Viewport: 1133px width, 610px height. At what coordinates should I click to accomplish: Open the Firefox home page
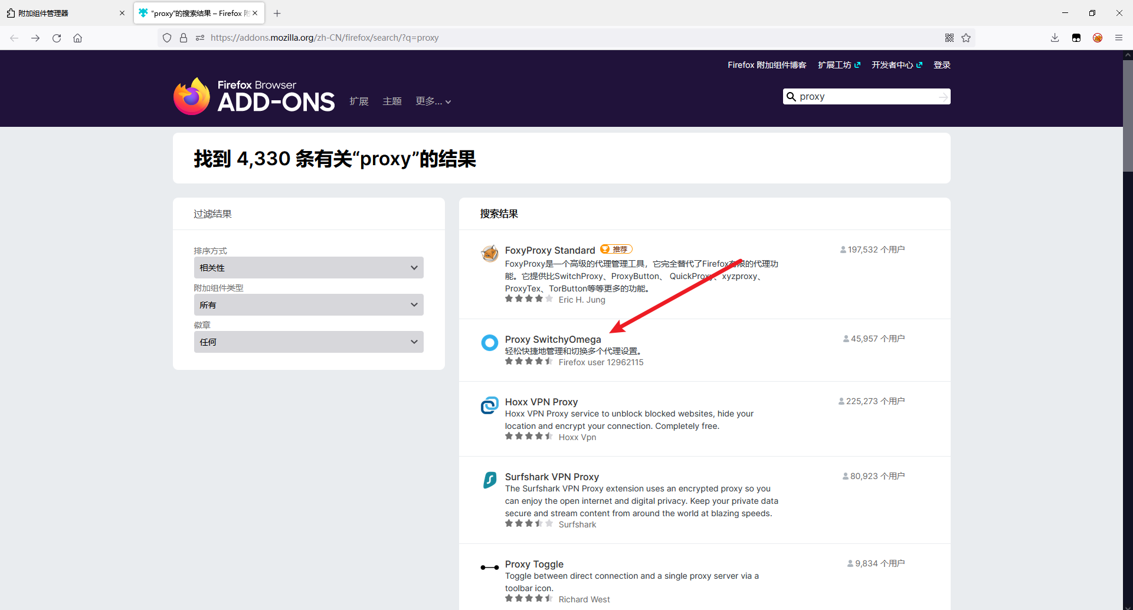[77, 38]
